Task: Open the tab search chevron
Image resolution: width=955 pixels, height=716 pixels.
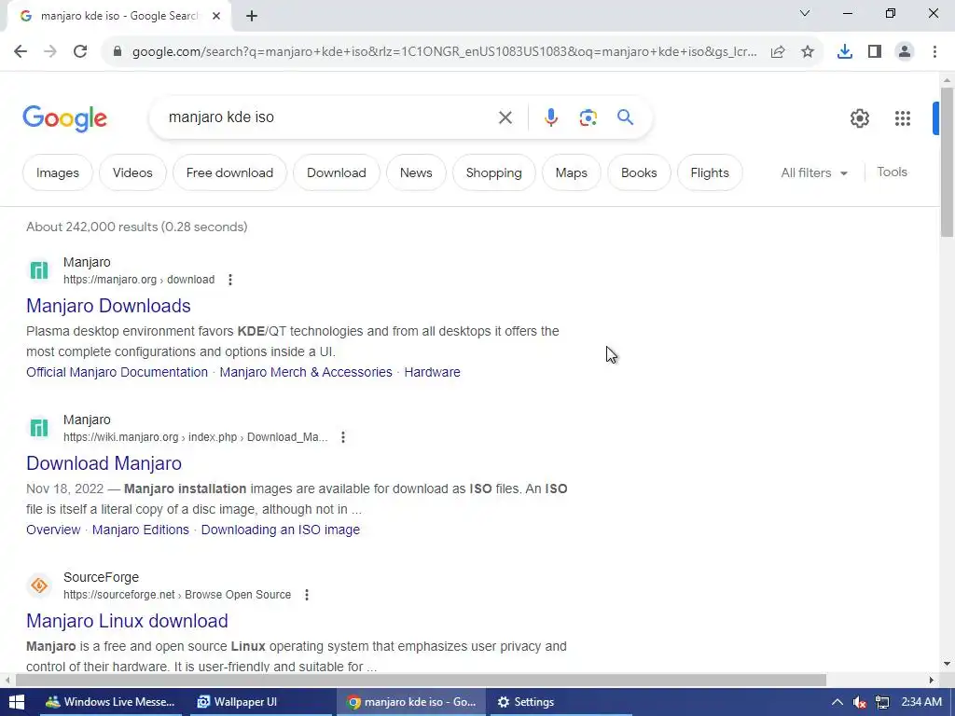Action: pos(805,13)
